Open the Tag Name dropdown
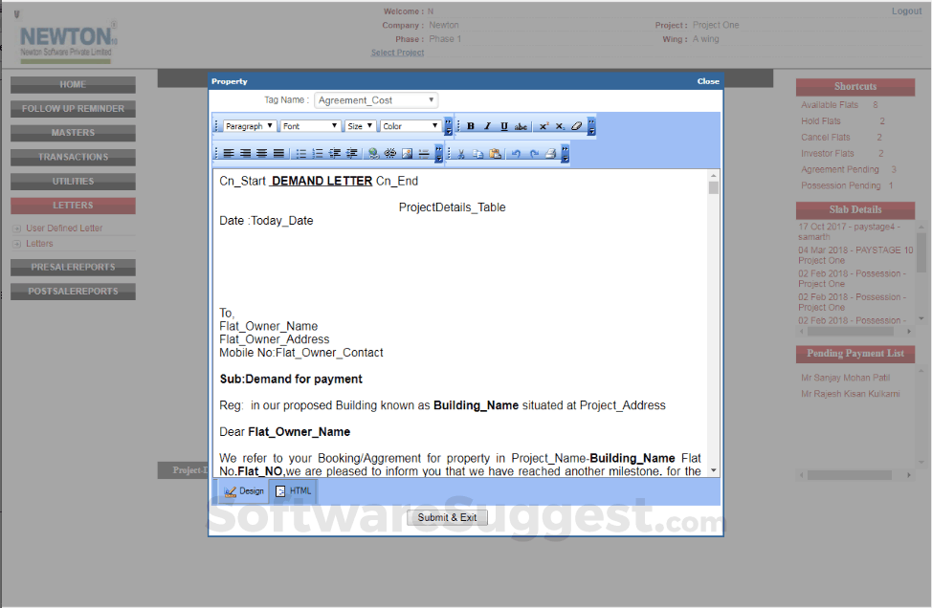 click(375, 99)
